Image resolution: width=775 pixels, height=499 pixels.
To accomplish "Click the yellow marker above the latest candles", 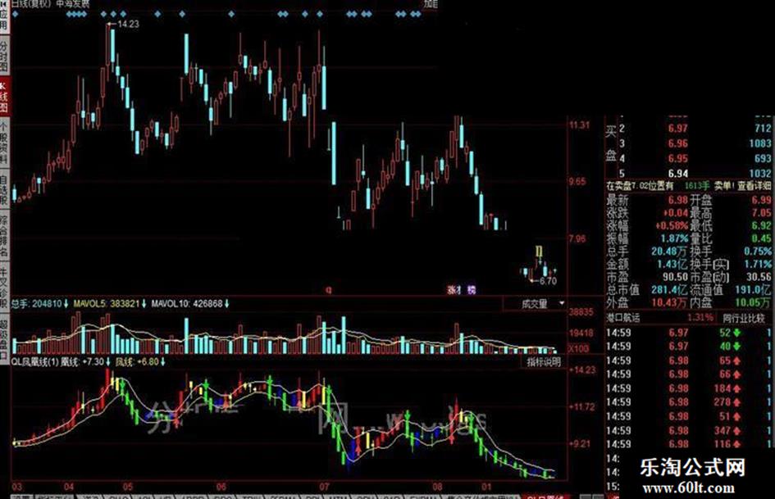I will 540,251.
